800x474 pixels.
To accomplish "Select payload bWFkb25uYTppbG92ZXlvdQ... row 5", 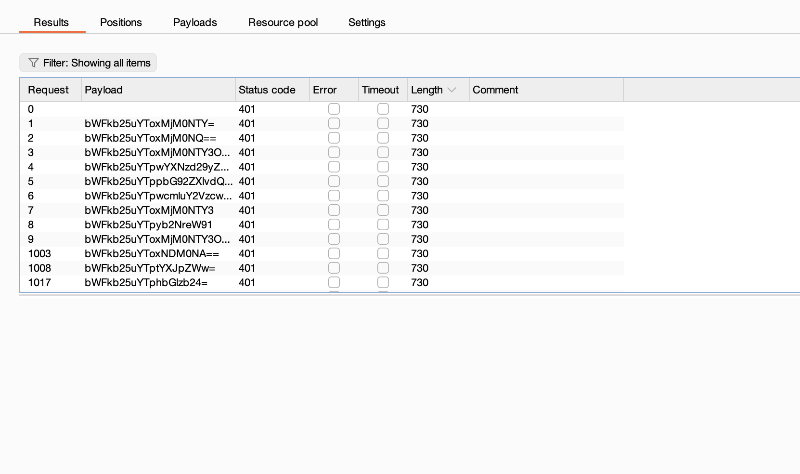I will click(158, 182).
